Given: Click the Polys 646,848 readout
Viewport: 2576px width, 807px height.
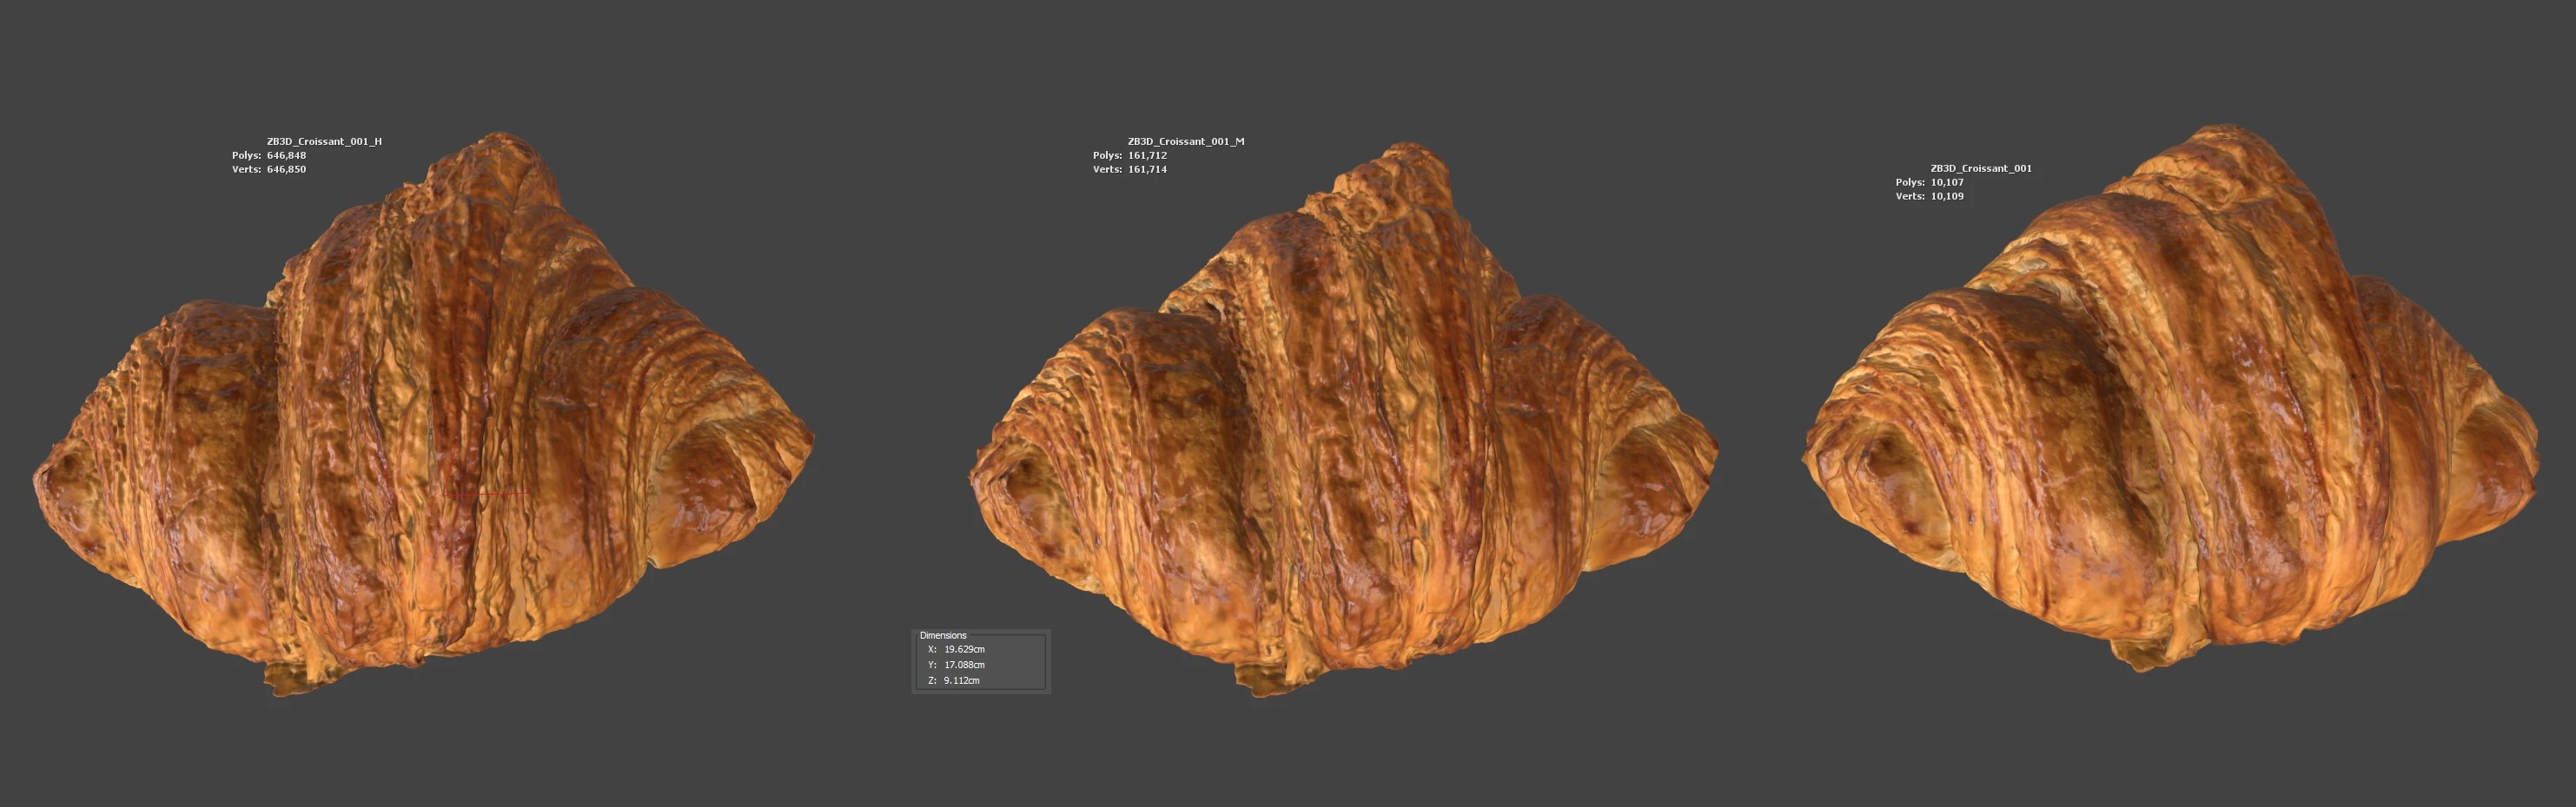Looking at the screenshot, I should [269, 156].
